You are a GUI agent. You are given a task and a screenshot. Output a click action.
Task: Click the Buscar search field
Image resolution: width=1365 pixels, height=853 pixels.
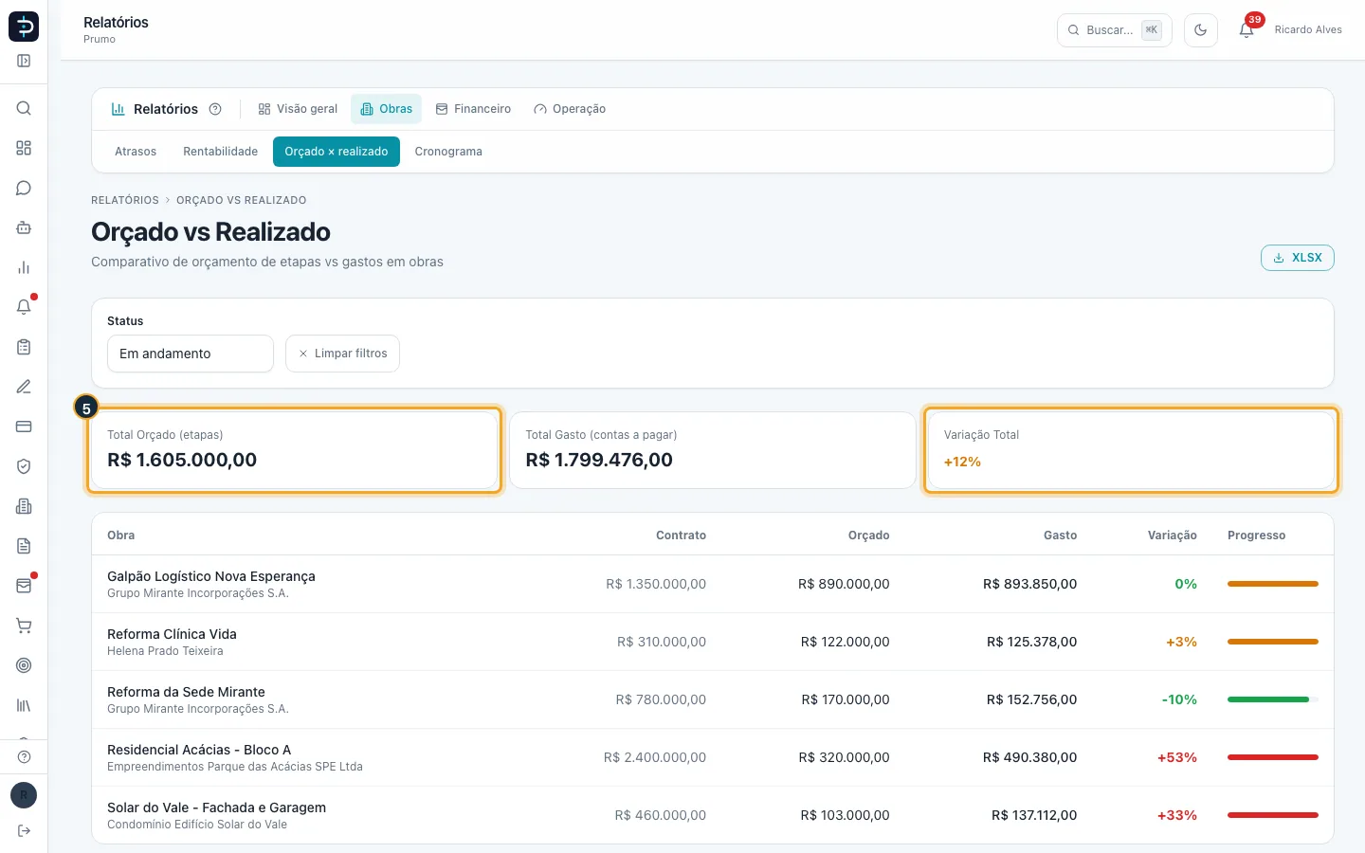click(1114, 30)
